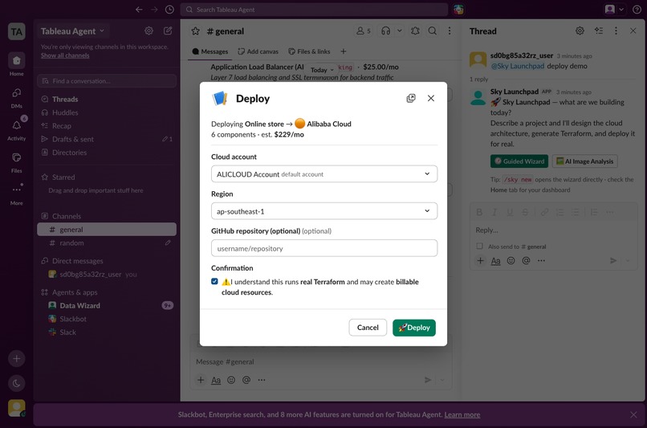The image size is (647, 428).
Task: Click the green Deploy button
Action: tap(414, 328)
